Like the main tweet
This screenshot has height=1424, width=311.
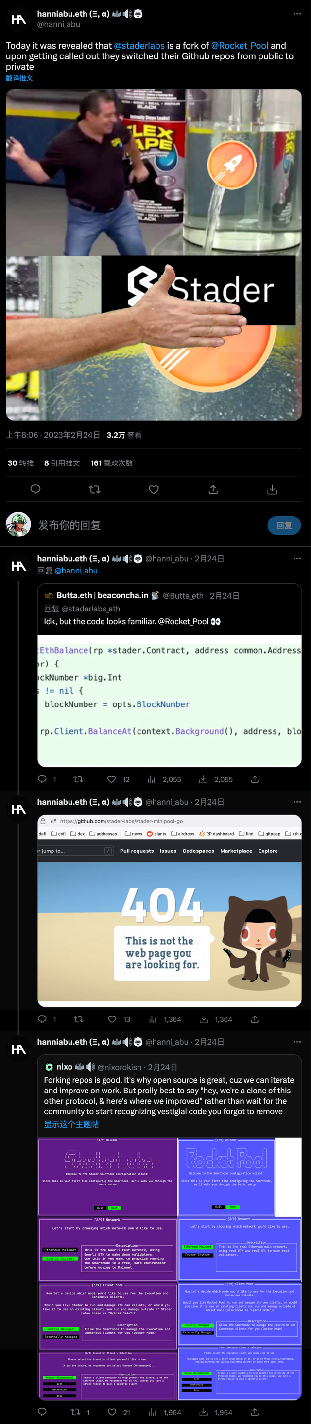pyautogui.click(x=154, y=489)
